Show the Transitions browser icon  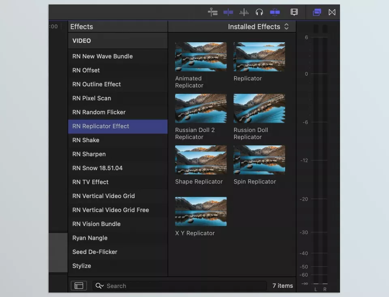point(332,12)
